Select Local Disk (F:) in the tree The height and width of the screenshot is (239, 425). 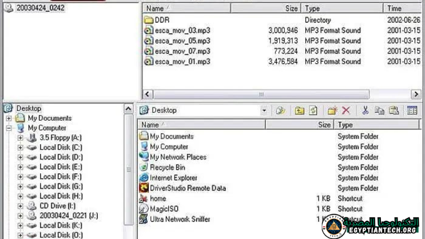(x=61, y=177)
